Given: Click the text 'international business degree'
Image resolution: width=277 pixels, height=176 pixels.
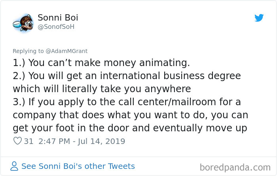Looking at the screenshot, I should coord(170,76).
